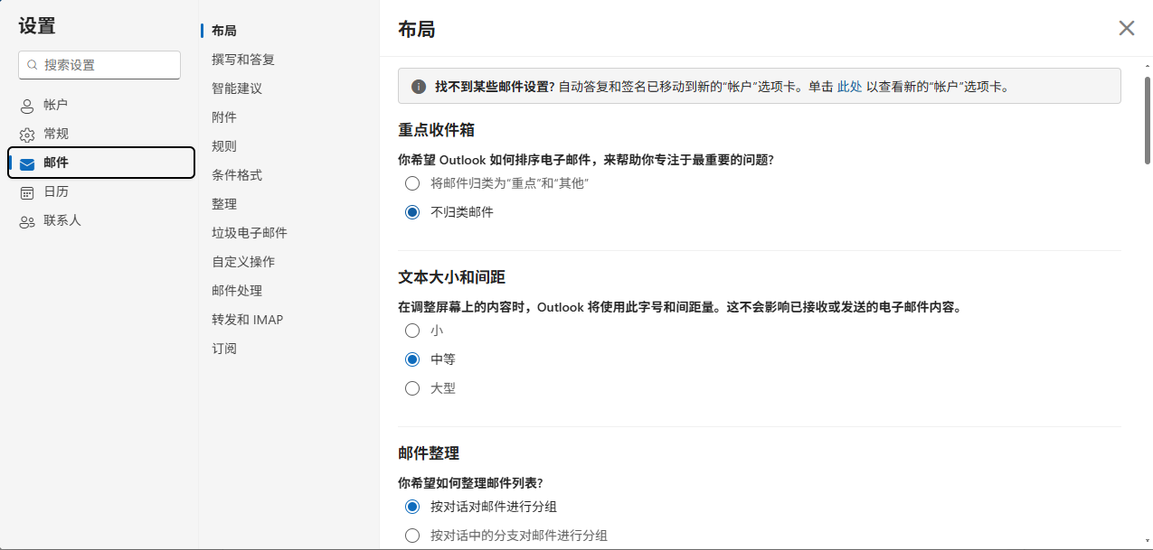Screen dimensions: 1153x550
Task: Select the 不归类邮件 radio option
Action: pyautogui.click(x=412, y=212)
